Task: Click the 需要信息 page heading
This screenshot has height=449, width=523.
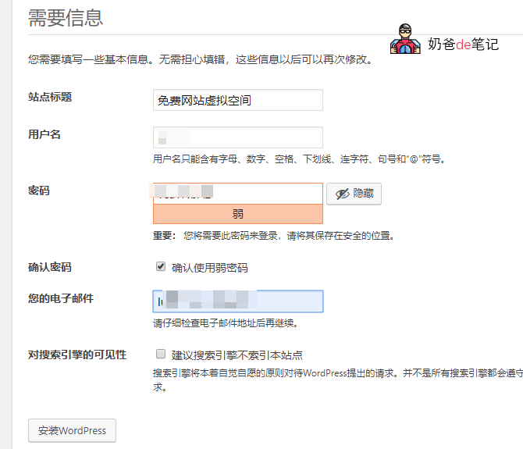Action: click(x=66, y=17)
